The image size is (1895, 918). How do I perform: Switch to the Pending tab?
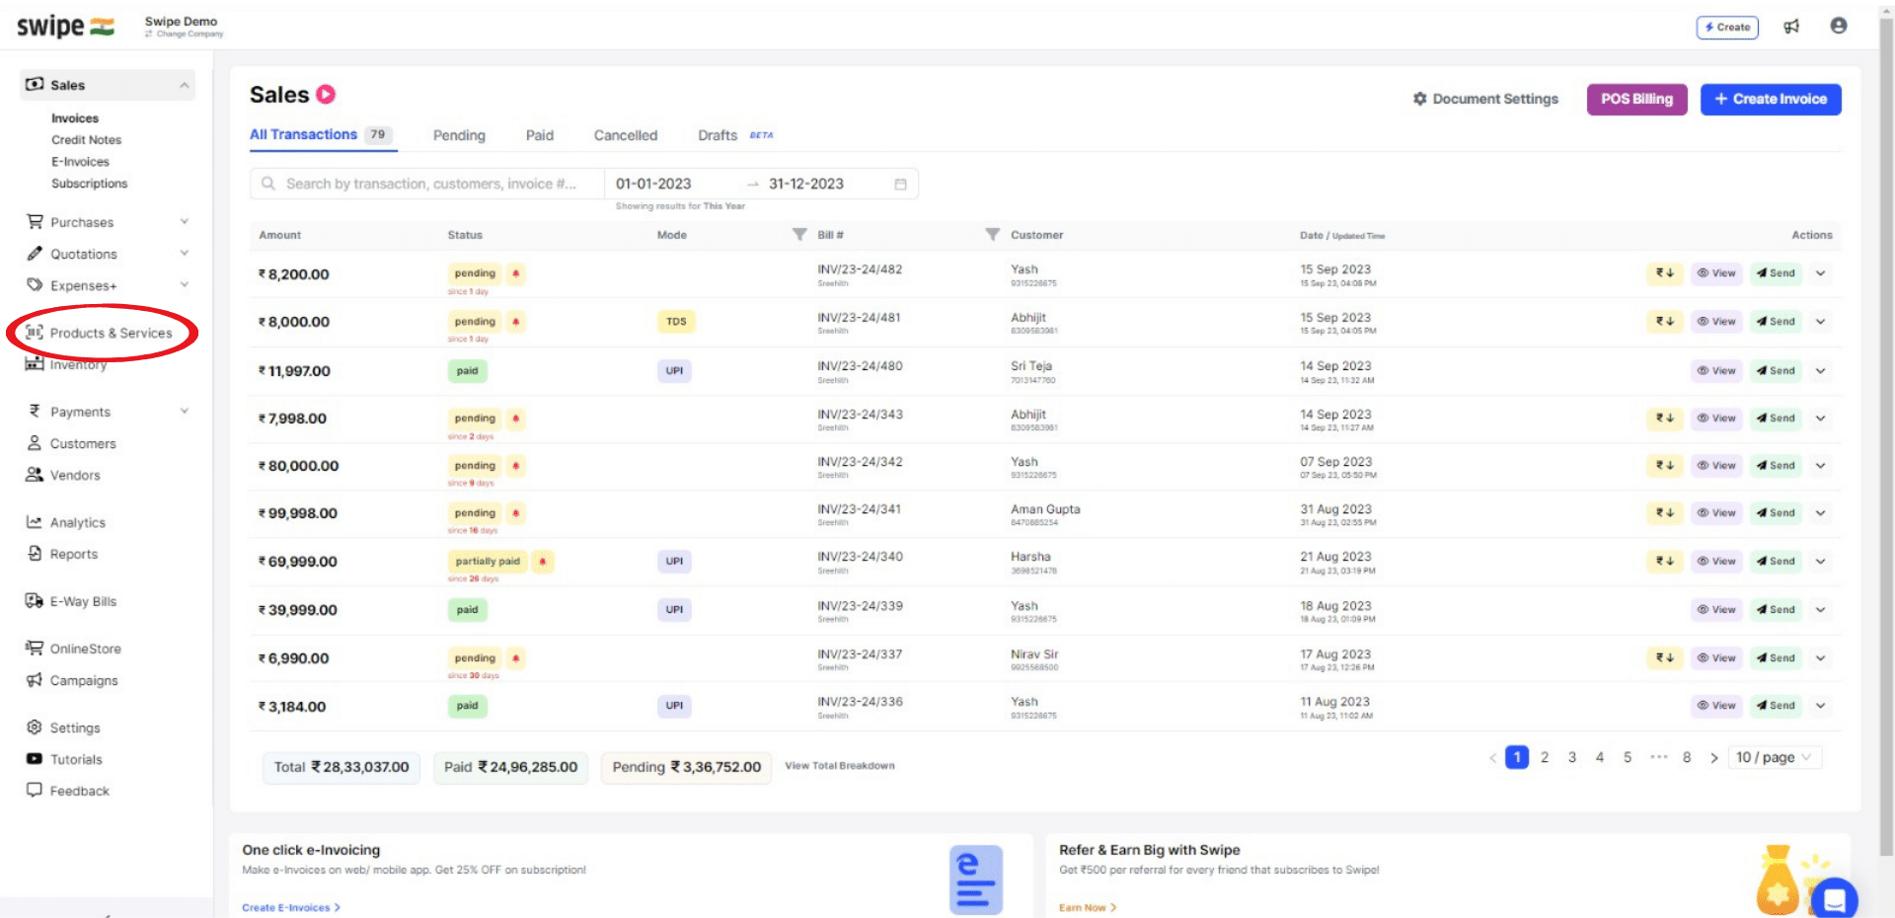click(x=459, y=136)
